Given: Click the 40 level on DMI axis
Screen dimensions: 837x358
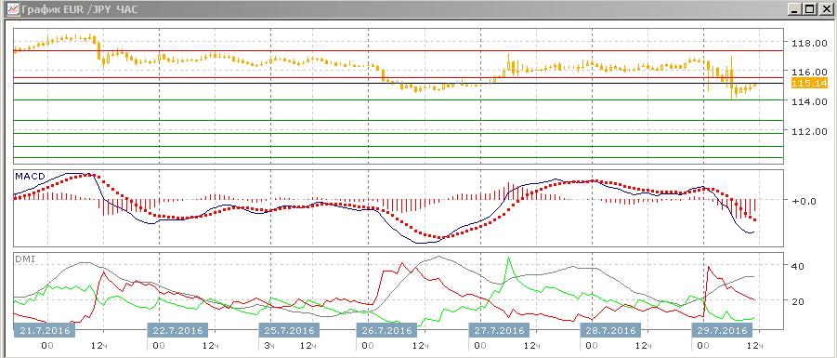Looking at the screenshot, I should coord(797,266).
